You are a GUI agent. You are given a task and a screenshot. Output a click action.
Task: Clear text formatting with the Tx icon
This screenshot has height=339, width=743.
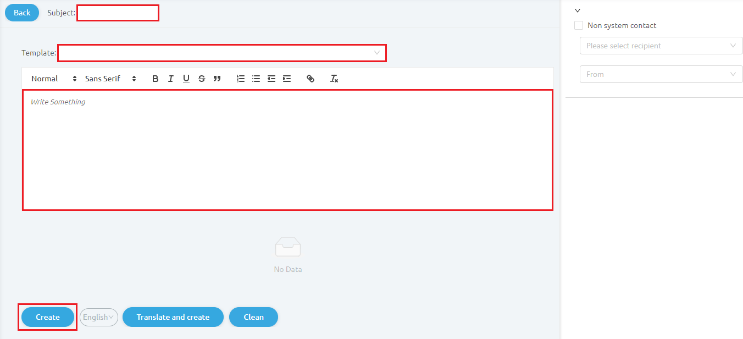click(x=334, y=79)
